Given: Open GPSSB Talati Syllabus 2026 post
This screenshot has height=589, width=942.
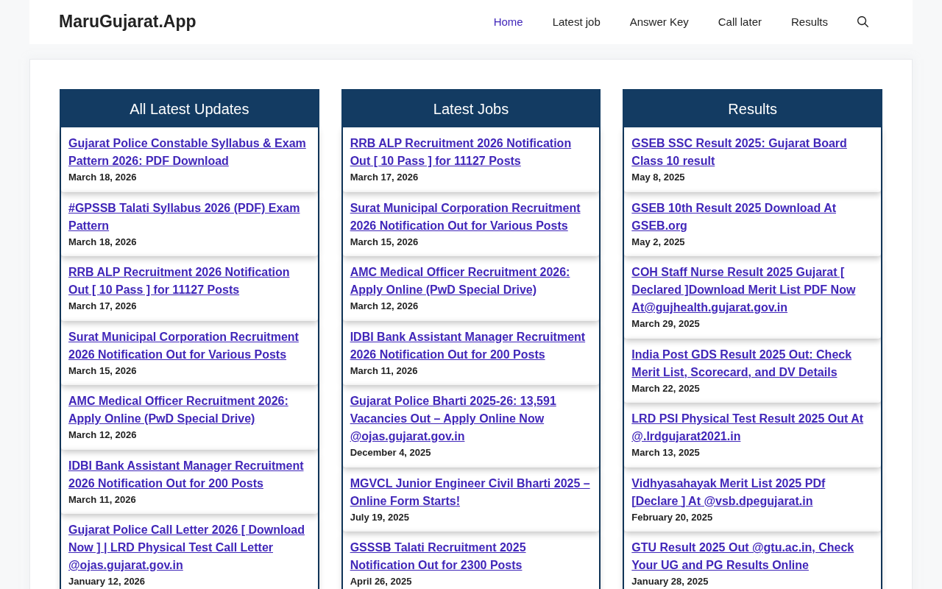Looking at the screenshot, I should point(184,216).
